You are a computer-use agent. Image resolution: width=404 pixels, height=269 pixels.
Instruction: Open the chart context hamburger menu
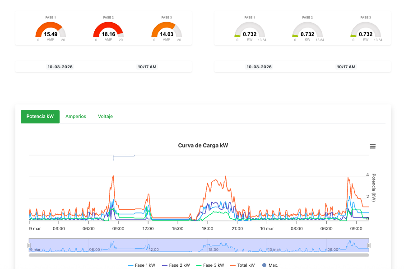[372, 146]
